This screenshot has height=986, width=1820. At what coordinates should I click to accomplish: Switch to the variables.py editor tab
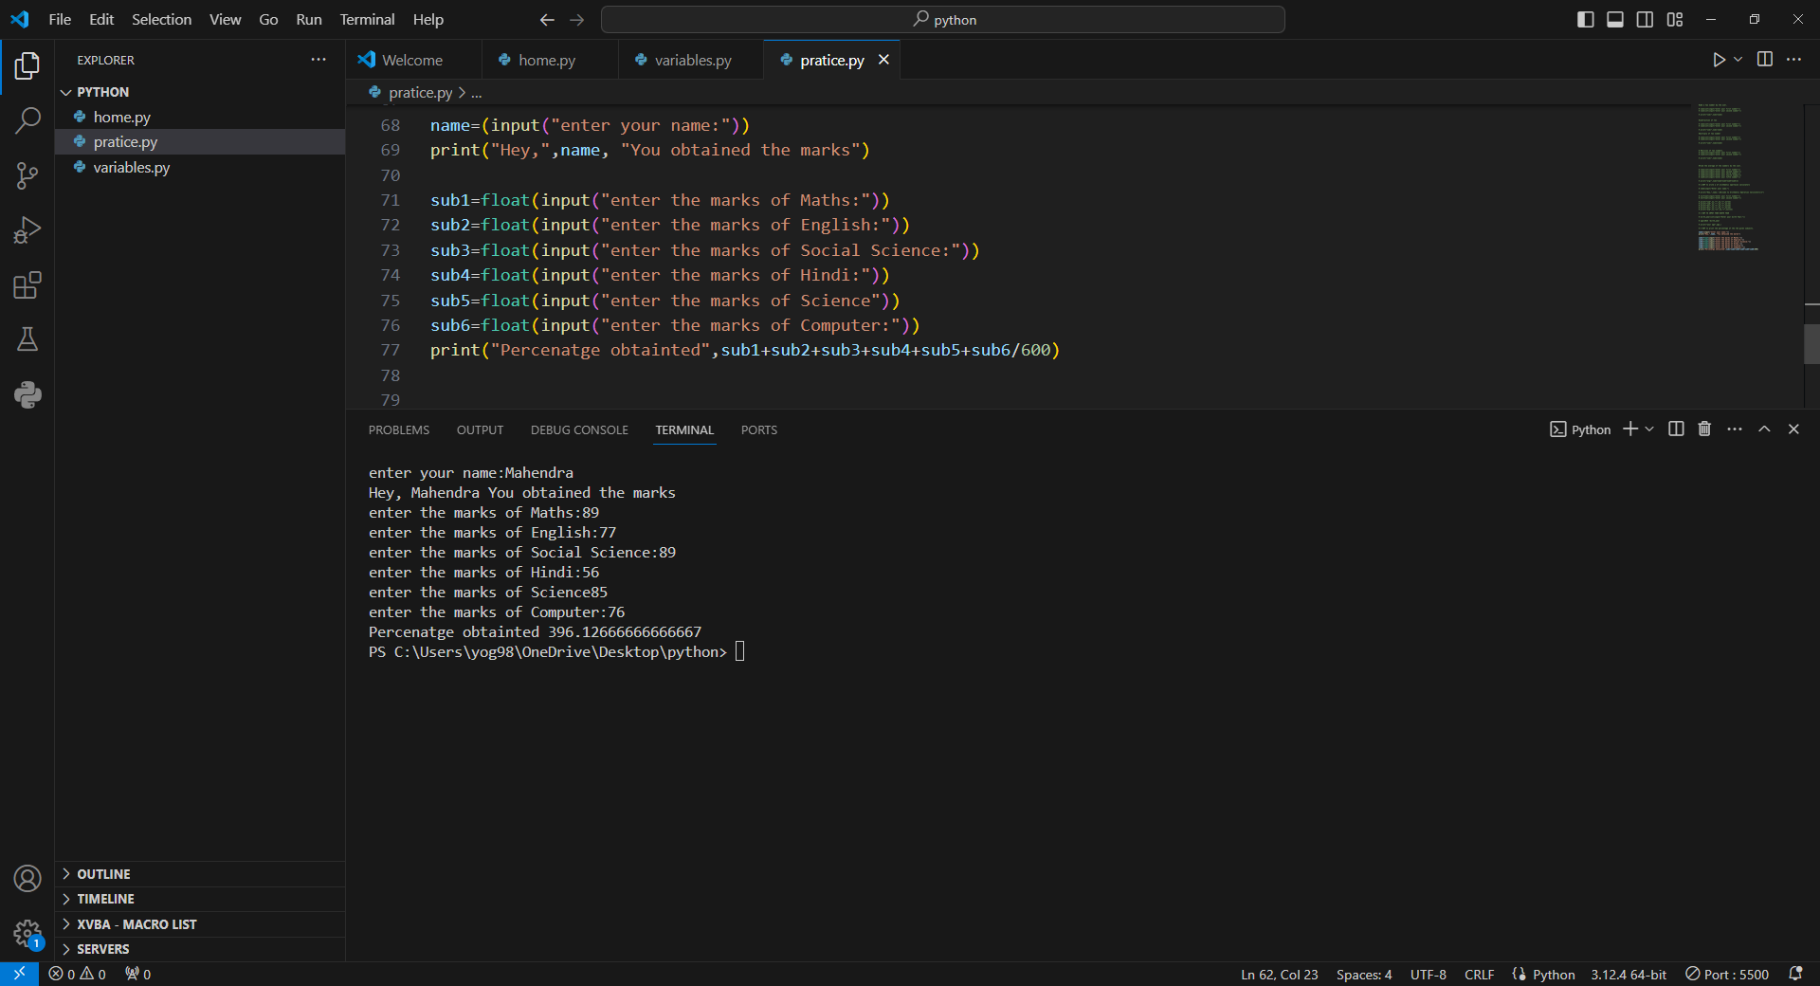(691, 60)
